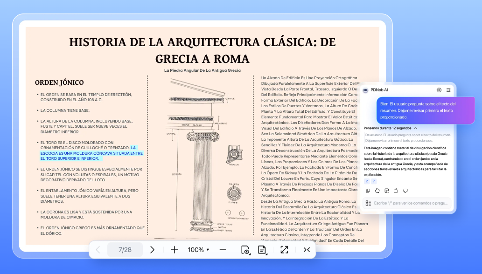Open PDNob AI settings gear

tap(439, 90)
